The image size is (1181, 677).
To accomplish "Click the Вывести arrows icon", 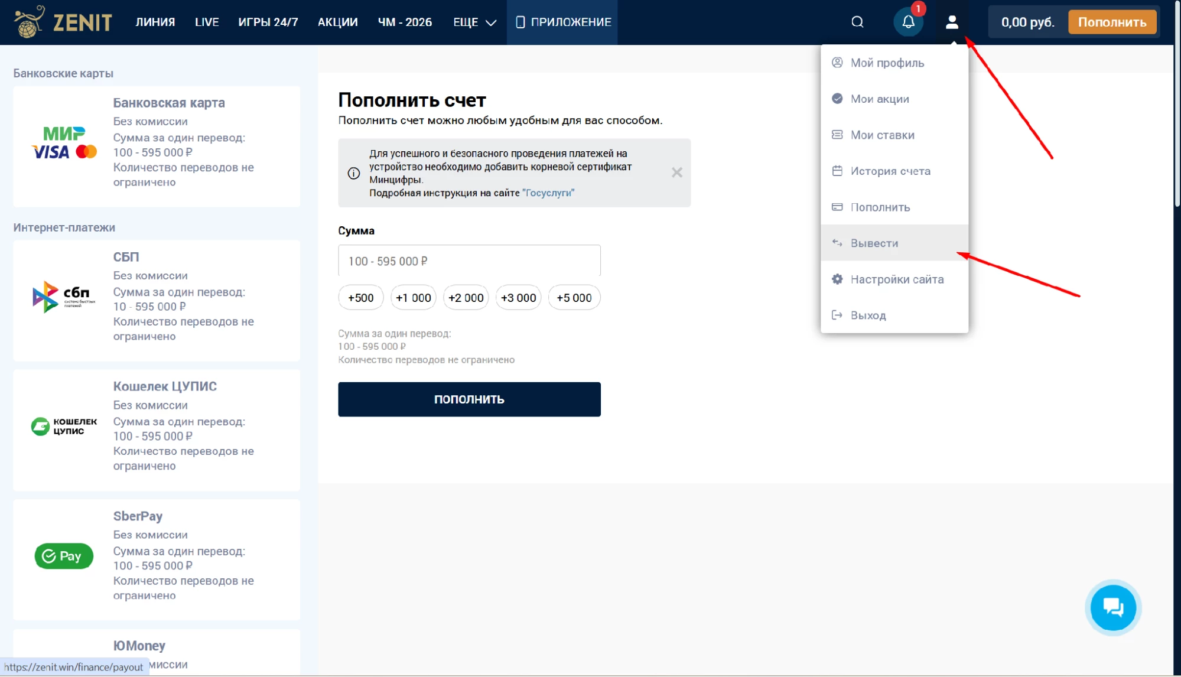I will pyautogui.click(x=837, y=243).
